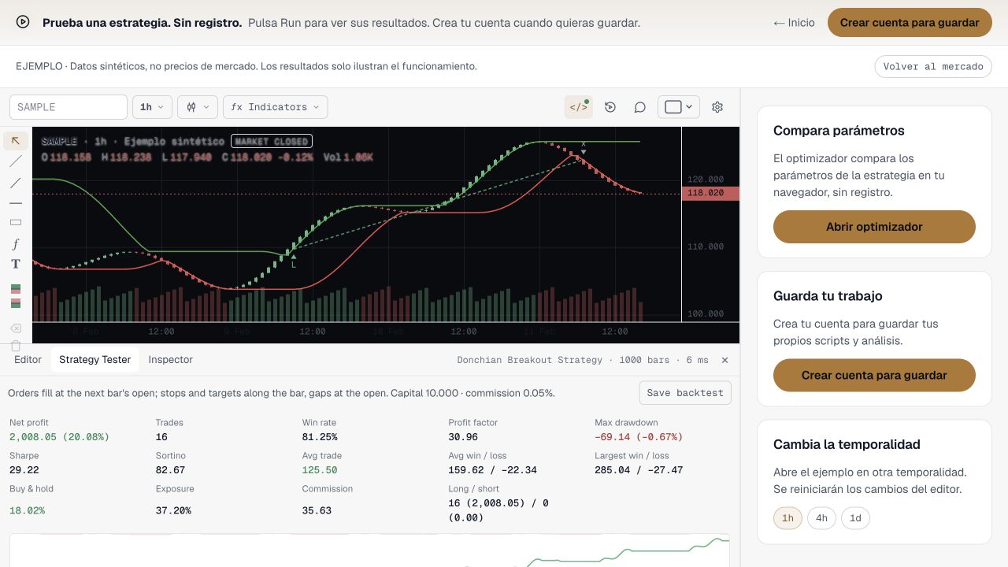
Task: Click the Exposure value 37.20%
Action: tap(173, 510)
